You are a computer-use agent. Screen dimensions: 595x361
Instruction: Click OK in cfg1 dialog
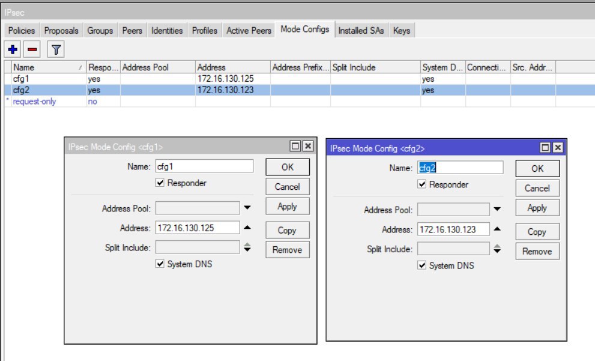[x=287, y=167]
